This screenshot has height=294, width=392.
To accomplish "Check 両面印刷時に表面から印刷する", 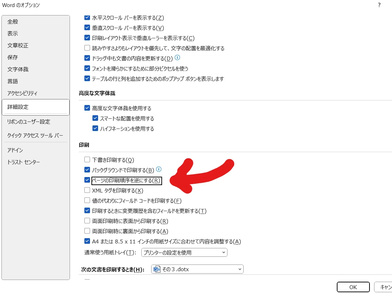I will [87, 221].
